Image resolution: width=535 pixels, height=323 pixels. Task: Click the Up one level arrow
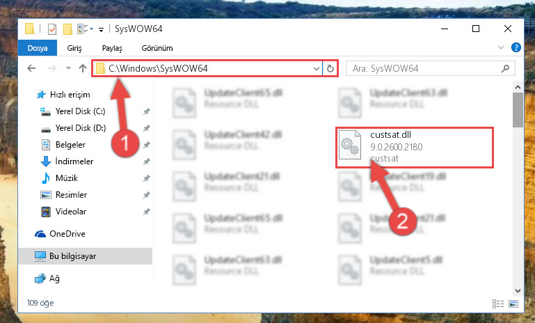pyautogui.click(x=83, y=68)
